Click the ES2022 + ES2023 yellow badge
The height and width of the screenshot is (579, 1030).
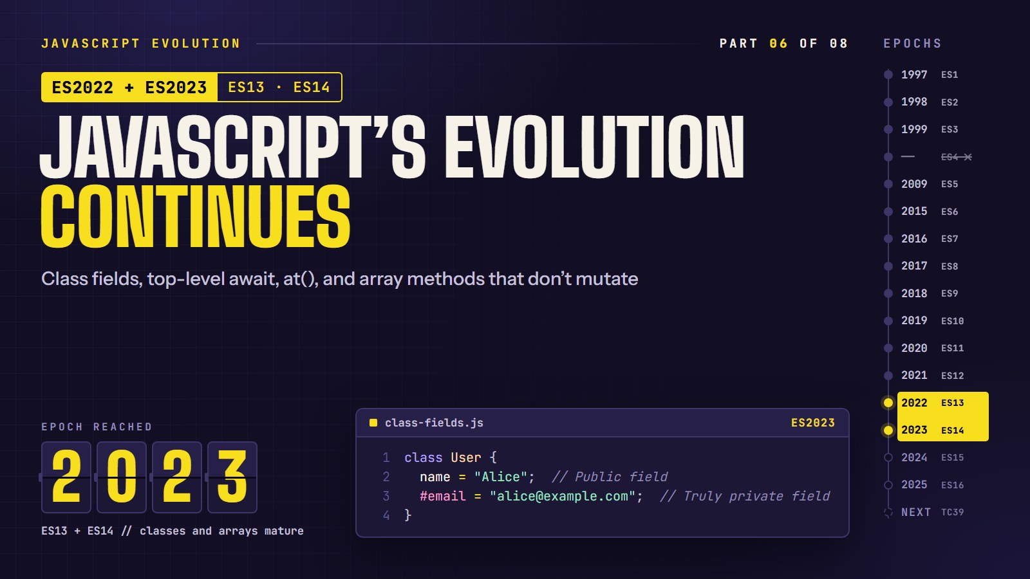click(x=129, y=87)
